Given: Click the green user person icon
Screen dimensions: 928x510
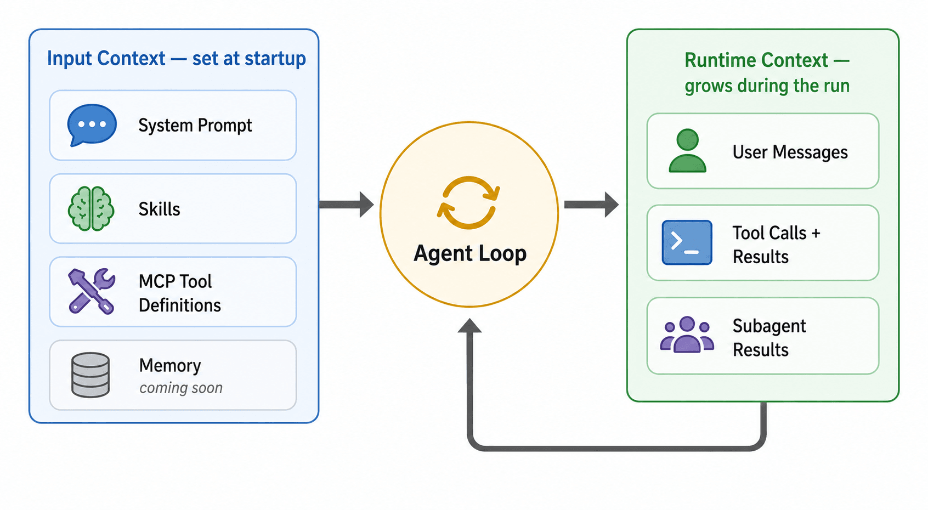Looking at the screenshot, I should [687, 151].
